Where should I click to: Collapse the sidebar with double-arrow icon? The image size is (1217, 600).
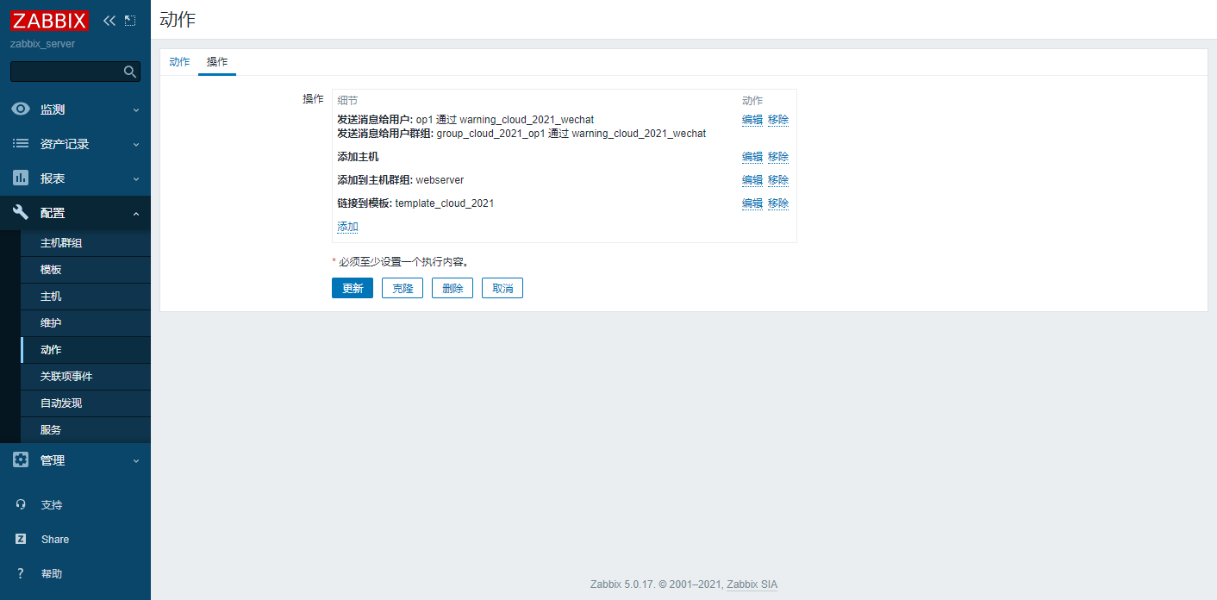[x=109, y=20]
